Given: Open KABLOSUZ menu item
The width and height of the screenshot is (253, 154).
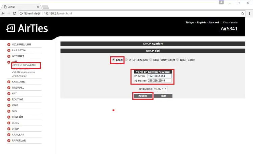Looking at the screenshot, I should (x=19, y=82).
